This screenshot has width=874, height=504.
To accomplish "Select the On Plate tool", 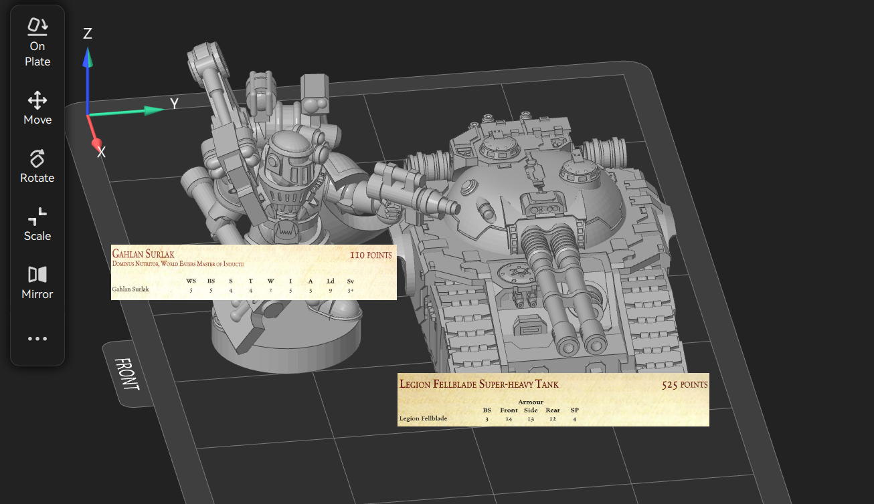I will 37,43.
